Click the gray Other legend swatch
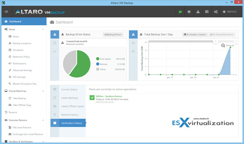Image resolution: width=244 pixels, height=144 pixels. [98, 69]
